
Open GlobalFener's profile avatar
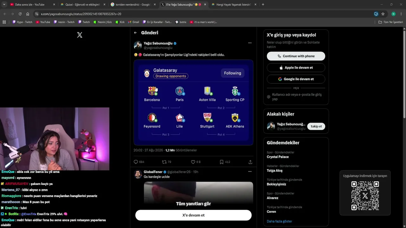click(138, 174)
